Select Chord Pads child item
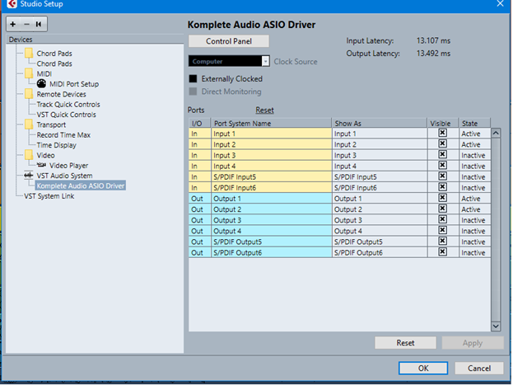The height and width of the screenshot is (385, 513). pyautogui.click(x=54, y=63)
